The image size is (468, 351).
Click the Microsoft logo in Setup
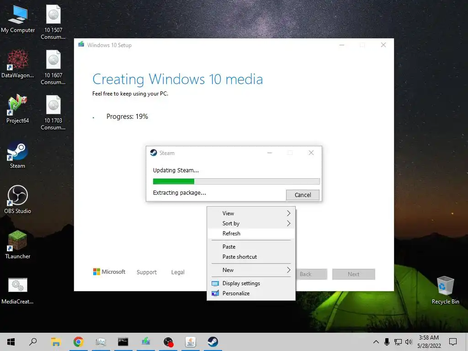click(x=109, y=271)
